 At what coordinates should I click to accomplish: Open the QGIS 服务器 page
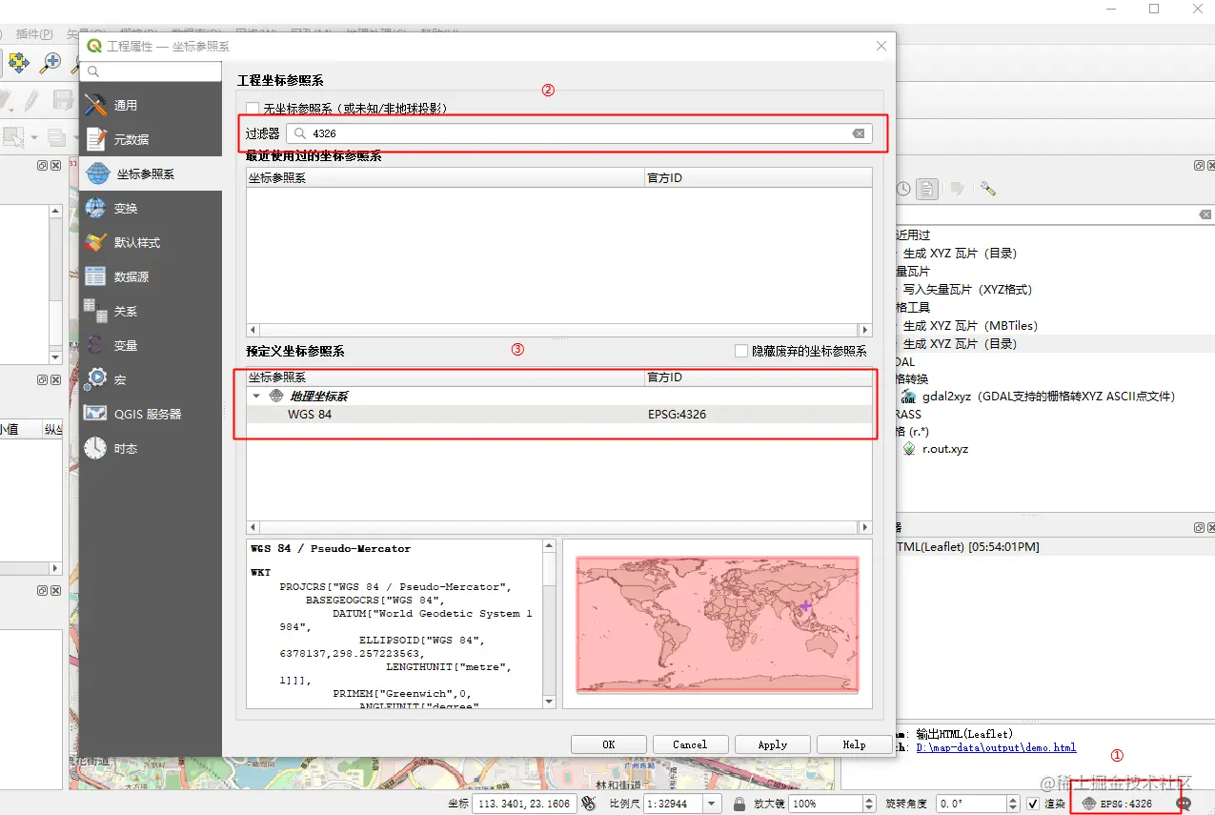pos(151,414)
